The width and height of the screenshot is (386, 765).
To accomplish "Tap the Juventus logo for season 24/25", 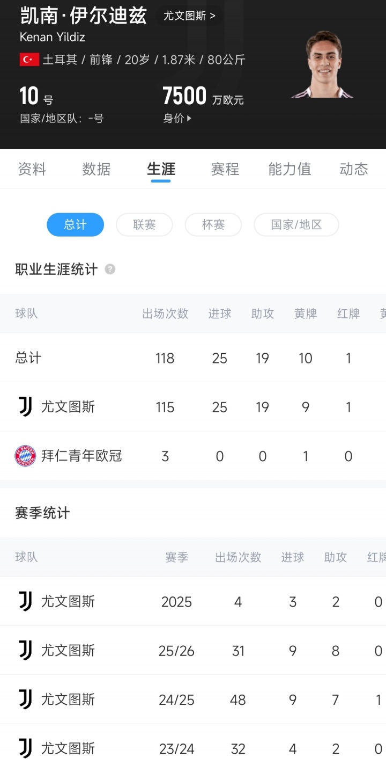I will pos(25,700).
